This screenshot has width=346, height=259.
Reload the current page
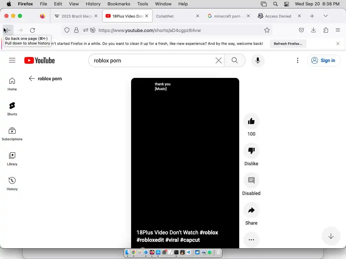point(32,30)
